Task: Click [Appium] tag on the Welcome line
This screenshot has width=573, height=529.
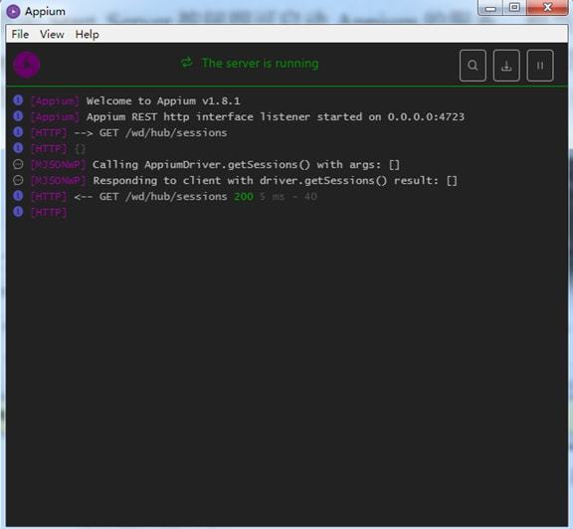Action: point(55,100)
